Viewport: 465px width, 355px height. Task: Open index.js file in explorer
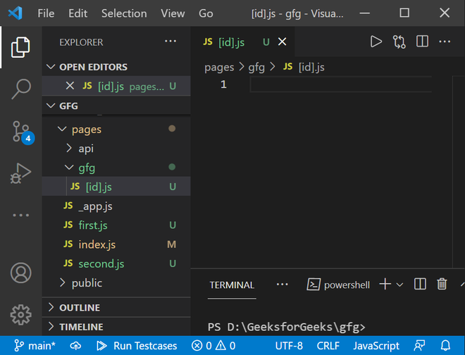point(97,244)
